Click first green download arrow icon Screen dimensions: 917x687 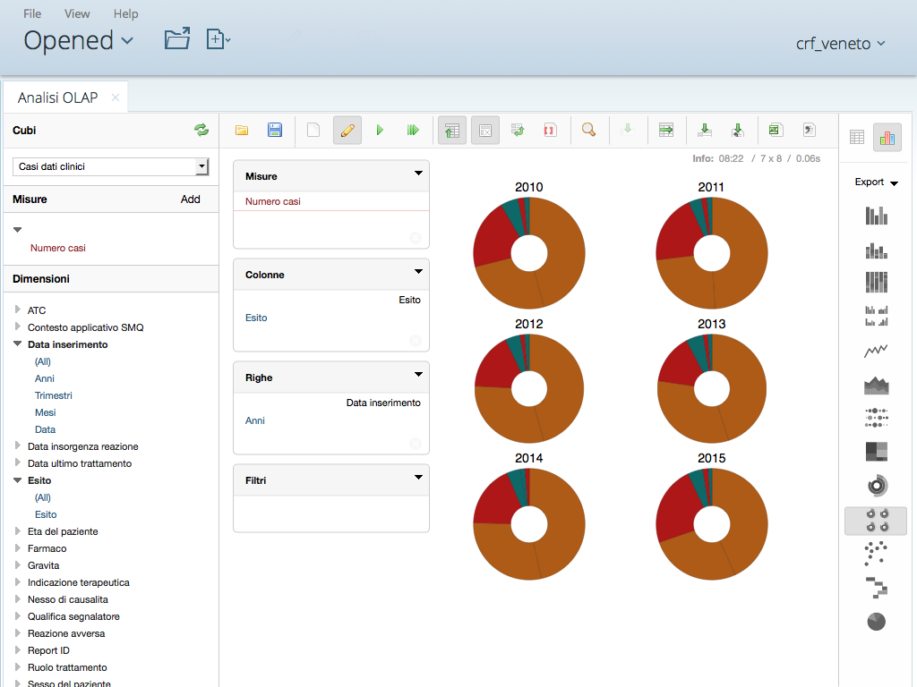[705, 131]
